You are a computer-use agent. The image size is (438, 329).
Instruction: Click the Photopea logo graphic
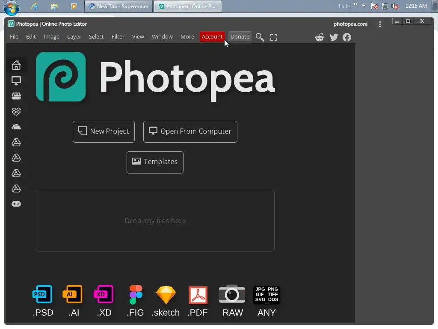click(x=61, y=77)
